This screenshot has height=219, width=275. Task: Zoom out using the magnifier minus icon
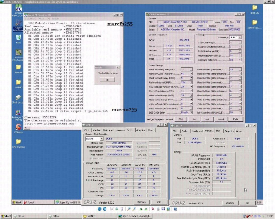coord(134,209)
